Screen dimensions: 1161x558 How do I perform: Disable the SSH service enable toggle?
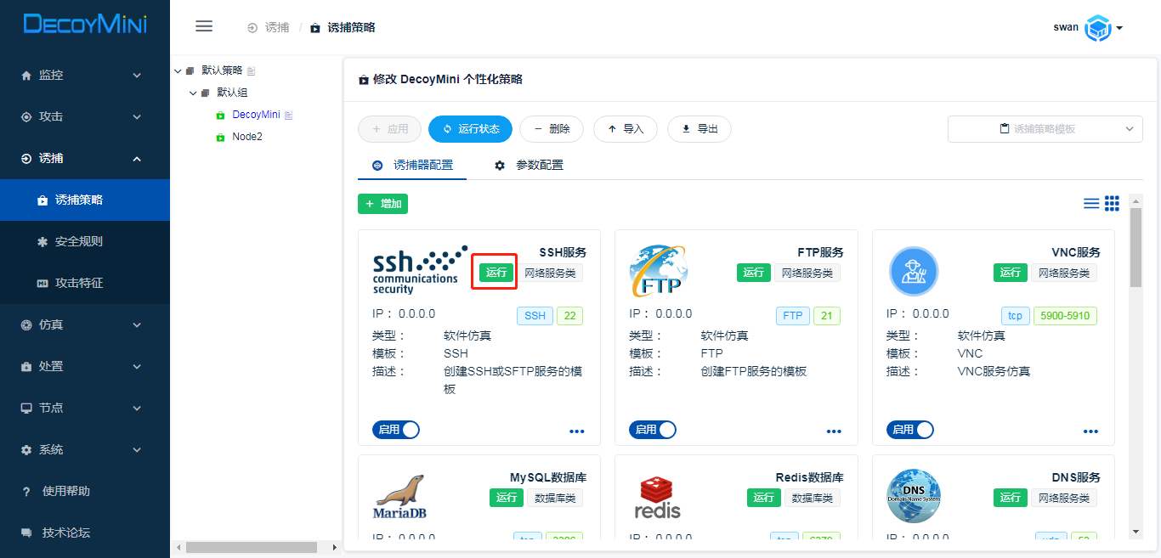click(x=396, y=430)
